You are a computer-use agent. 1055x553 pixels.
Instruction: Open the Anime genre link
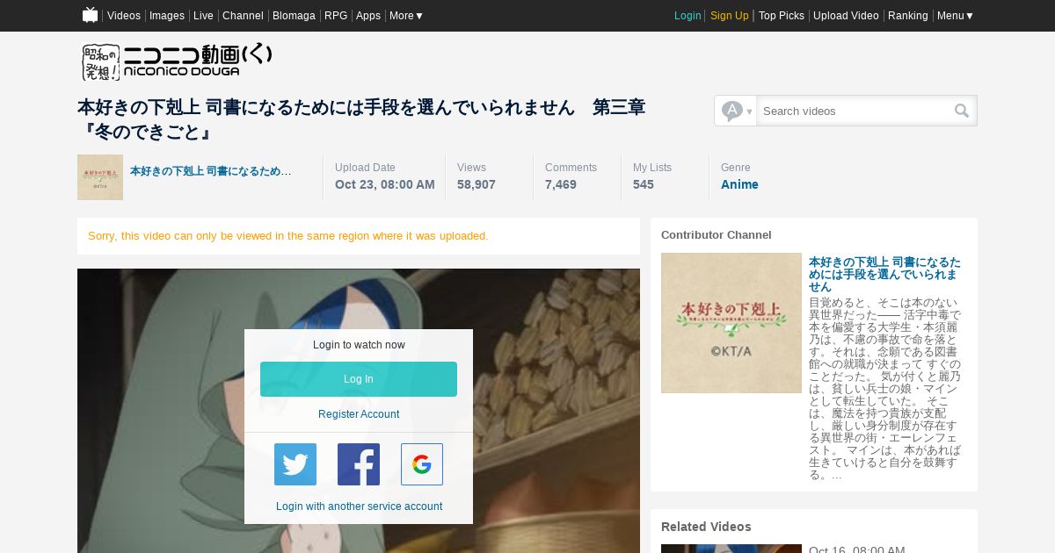[x=739, y=184]
